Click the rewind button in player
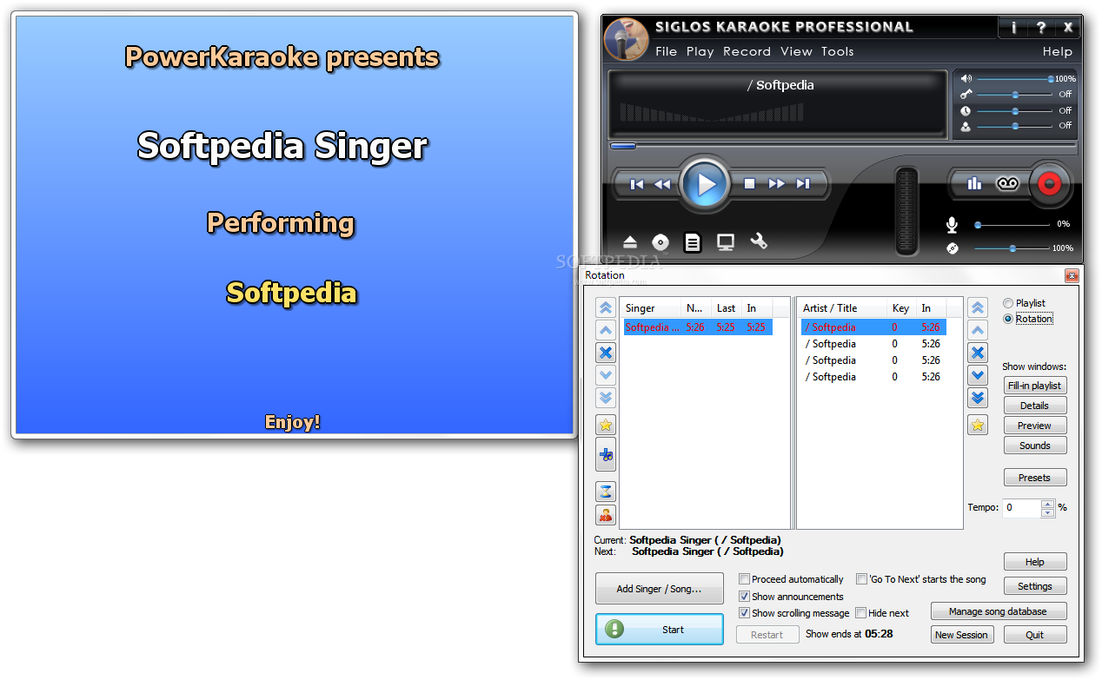This screenshot has width=1102, height=680. coord(662,184)
